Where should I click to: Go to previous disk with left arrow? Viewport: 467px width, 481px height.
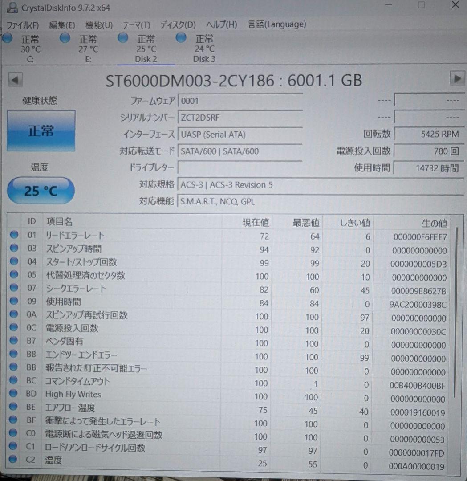(x=15, y=80)
